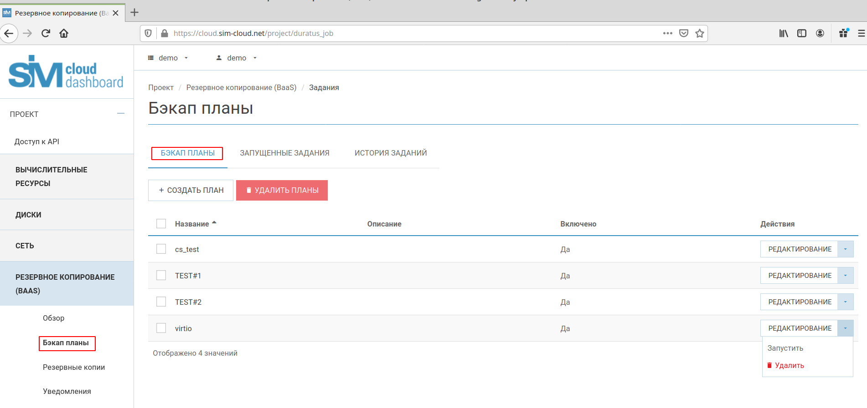Open Резервные копии in the sidebar
Image resolution: width=867 pixels, height=408 pixels.
[x=74, y=367]
